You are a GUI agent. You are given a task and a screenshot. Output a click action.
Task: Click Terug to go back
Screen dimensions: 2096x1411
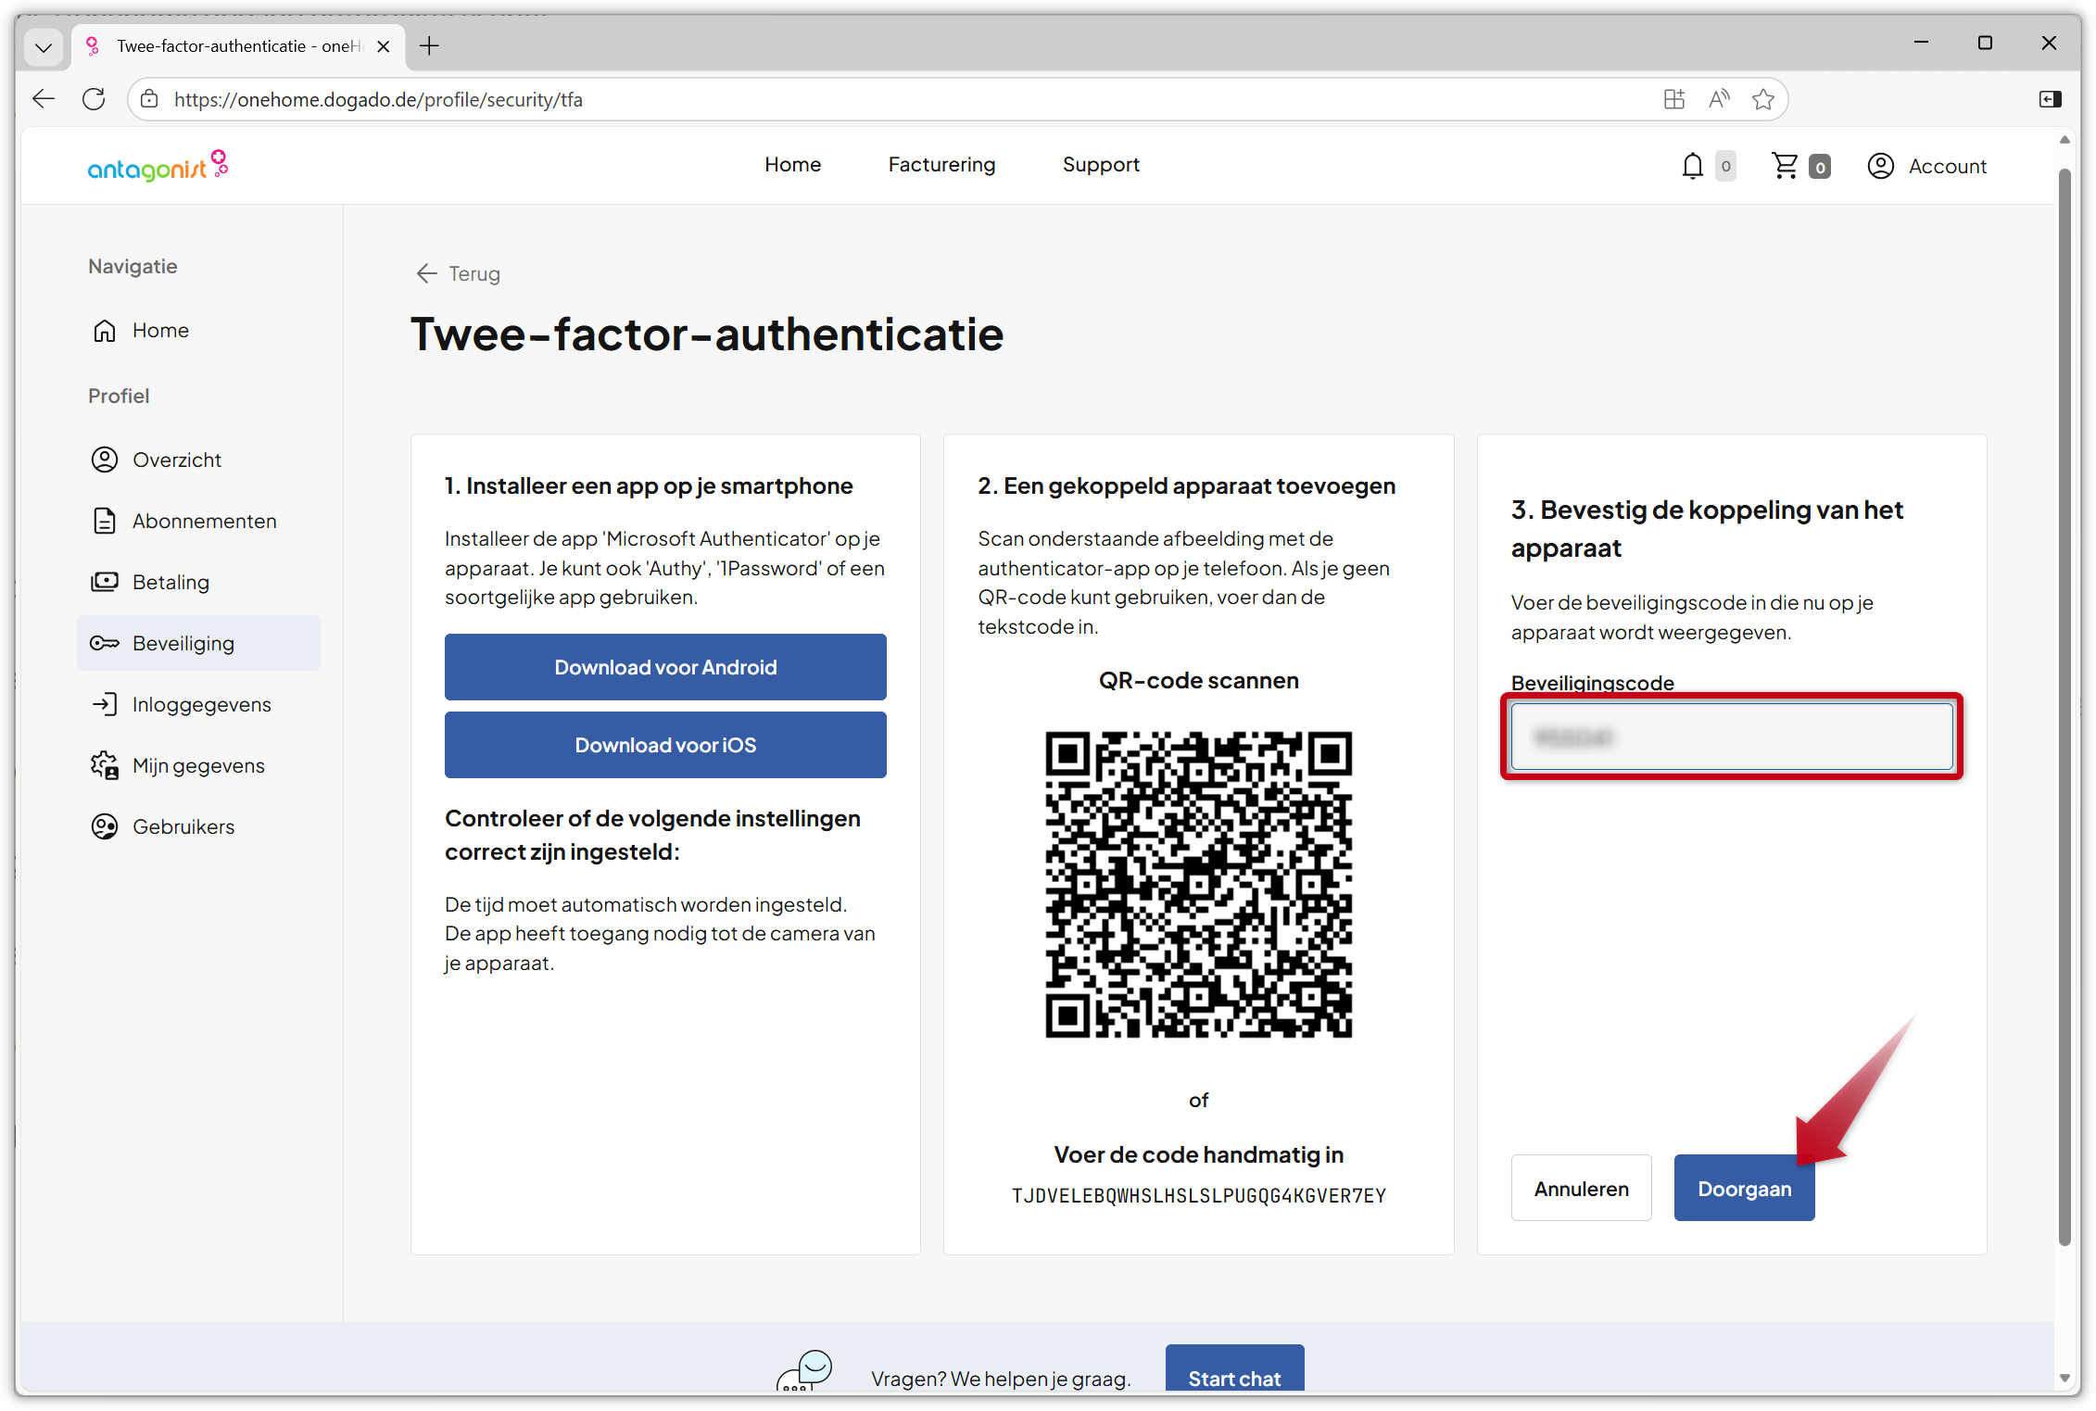point(456,273)
